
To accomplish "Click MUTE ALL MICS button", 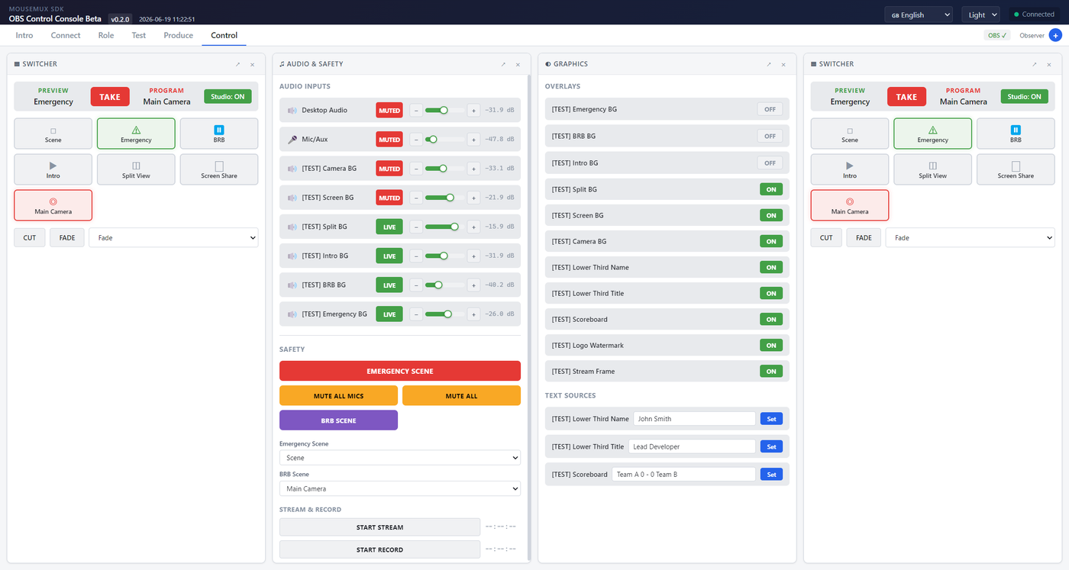I will click(338, 395).
